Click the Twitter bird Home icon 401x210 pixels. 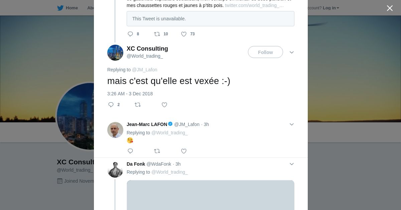[x=60, y=8]
